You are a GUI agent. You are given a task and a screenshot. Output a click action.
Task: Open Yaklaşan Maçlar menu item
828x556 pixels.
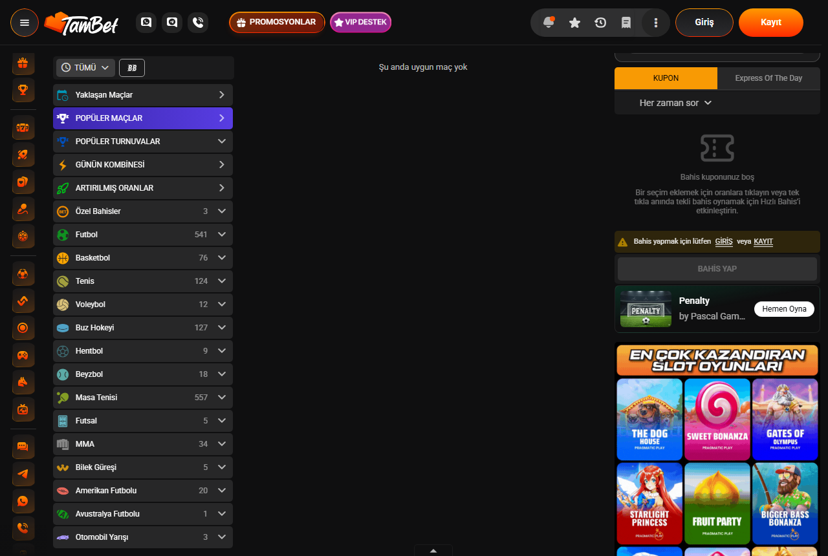click(x=143, y=95)
